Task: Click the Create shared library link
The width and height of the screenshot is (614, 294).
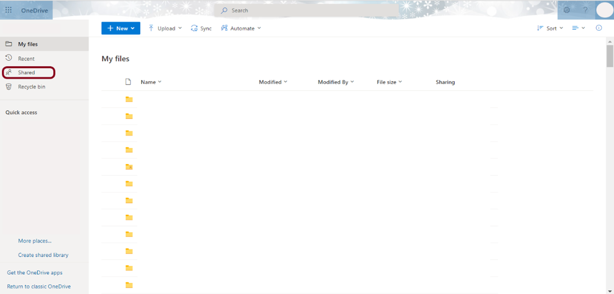Action: tap(43, 255)
